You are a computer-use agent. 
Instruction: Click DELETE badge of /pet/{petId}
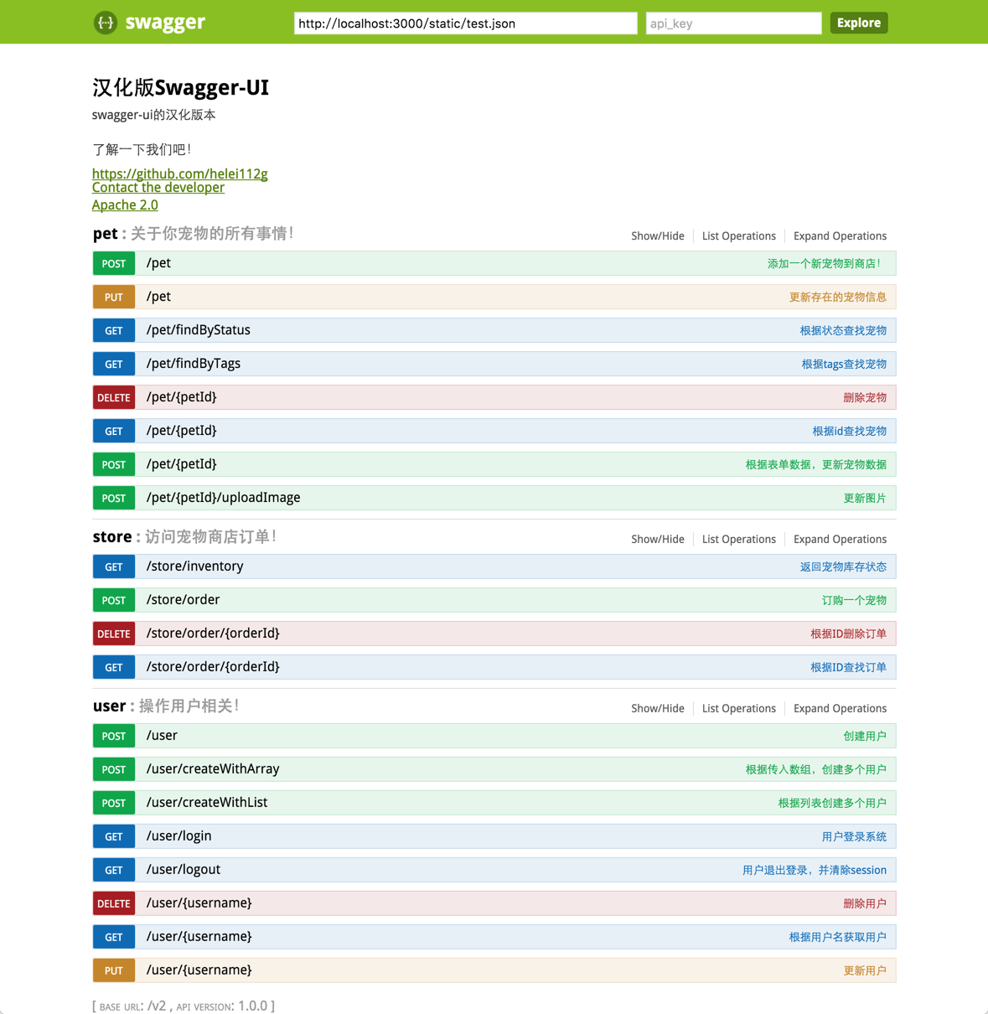click(x=114, y=397)
